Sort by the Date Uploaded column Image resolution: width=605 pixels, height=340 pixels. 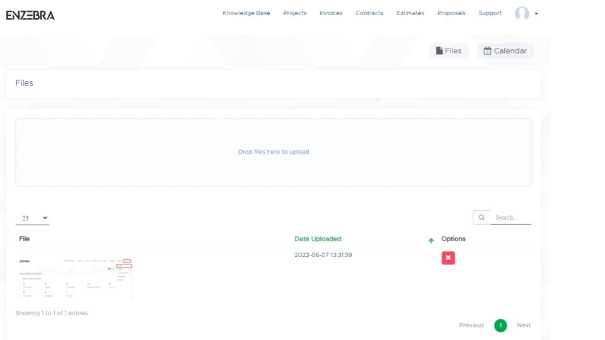pos(318,239)
